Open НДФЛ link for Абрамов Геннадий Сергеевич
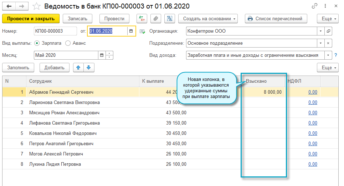344x186 pixels. [313, 92]
